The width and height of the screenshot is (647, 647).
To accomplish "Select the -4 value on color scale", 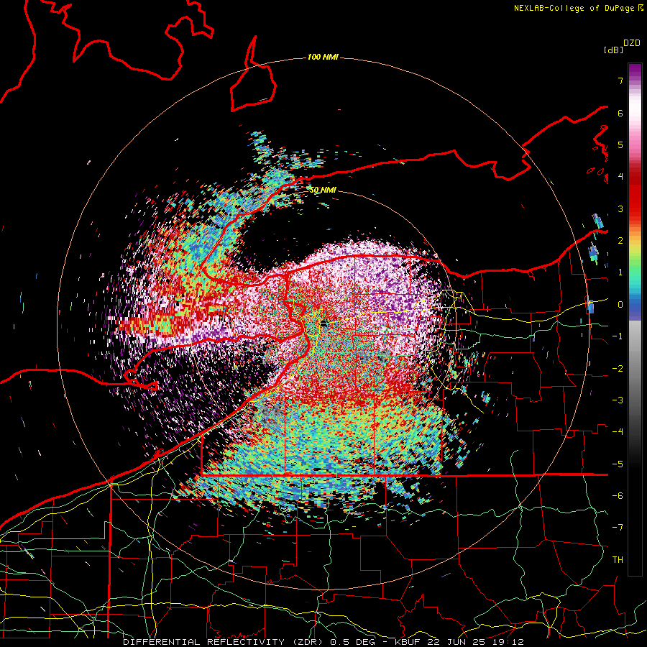I will [618, 432].
